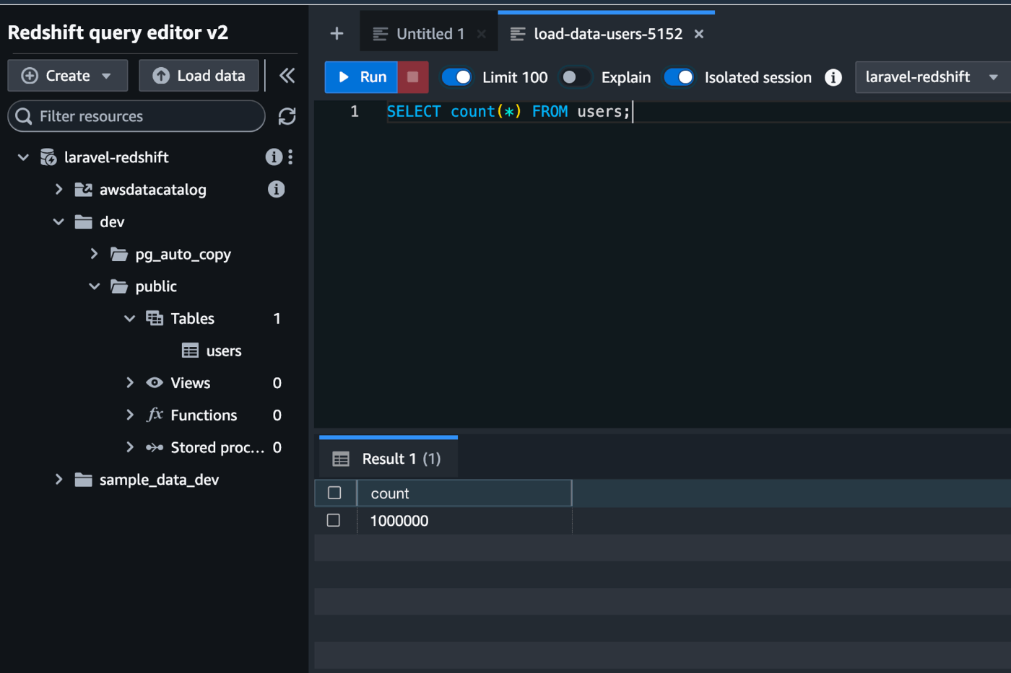Switch to the Untitled 1 tab
This screenshot has width=1011, height=673.
pyautogui.click(x=429, y=34)
